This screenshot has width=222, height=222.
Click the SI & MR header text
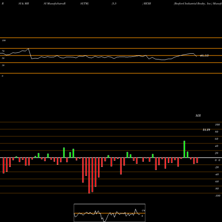(24, 4)
